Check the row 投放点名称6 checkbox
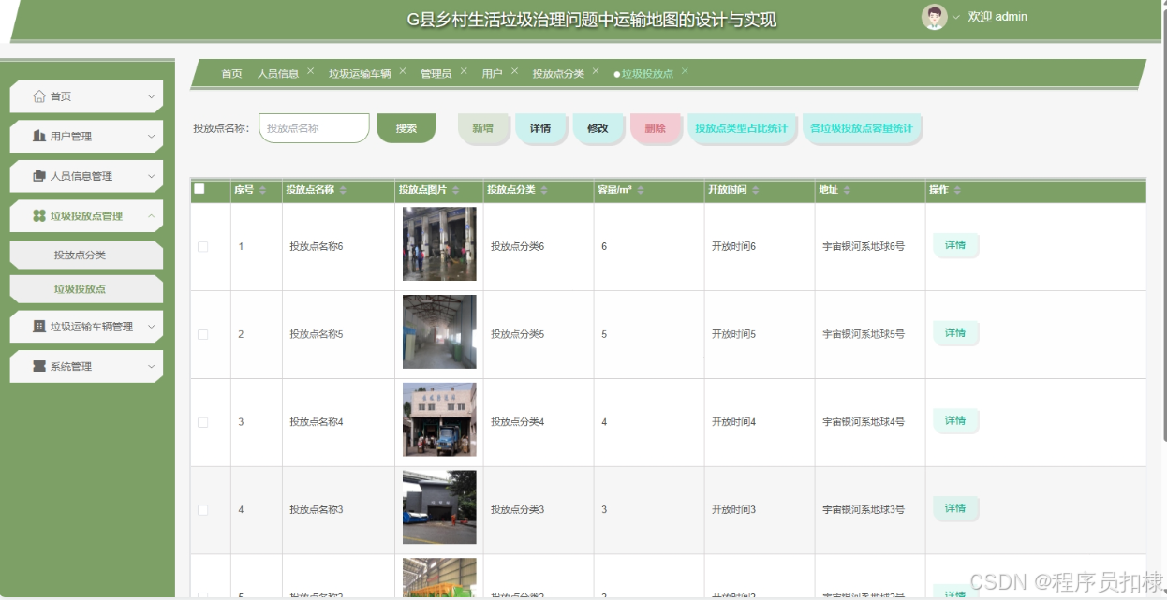Screen dimensions: 1167x600 click(x=202, y=247)
